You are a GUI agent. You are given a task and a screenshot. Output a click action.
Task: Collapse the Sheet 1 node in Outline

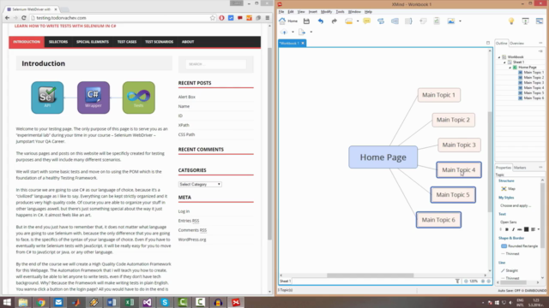tap(504, 62)
